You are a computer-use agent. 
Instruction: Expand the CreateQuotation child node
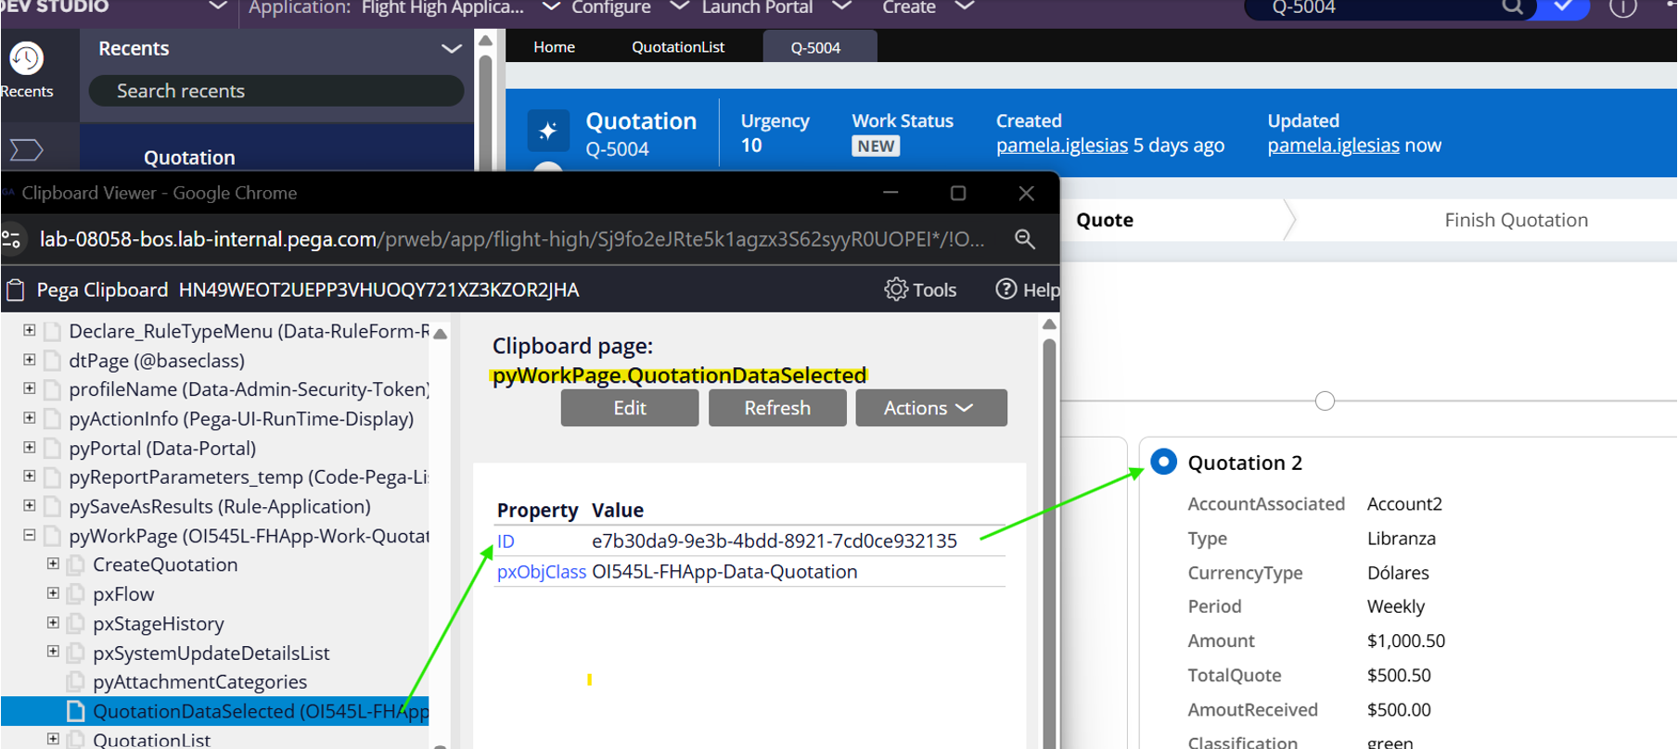(53, 564)
